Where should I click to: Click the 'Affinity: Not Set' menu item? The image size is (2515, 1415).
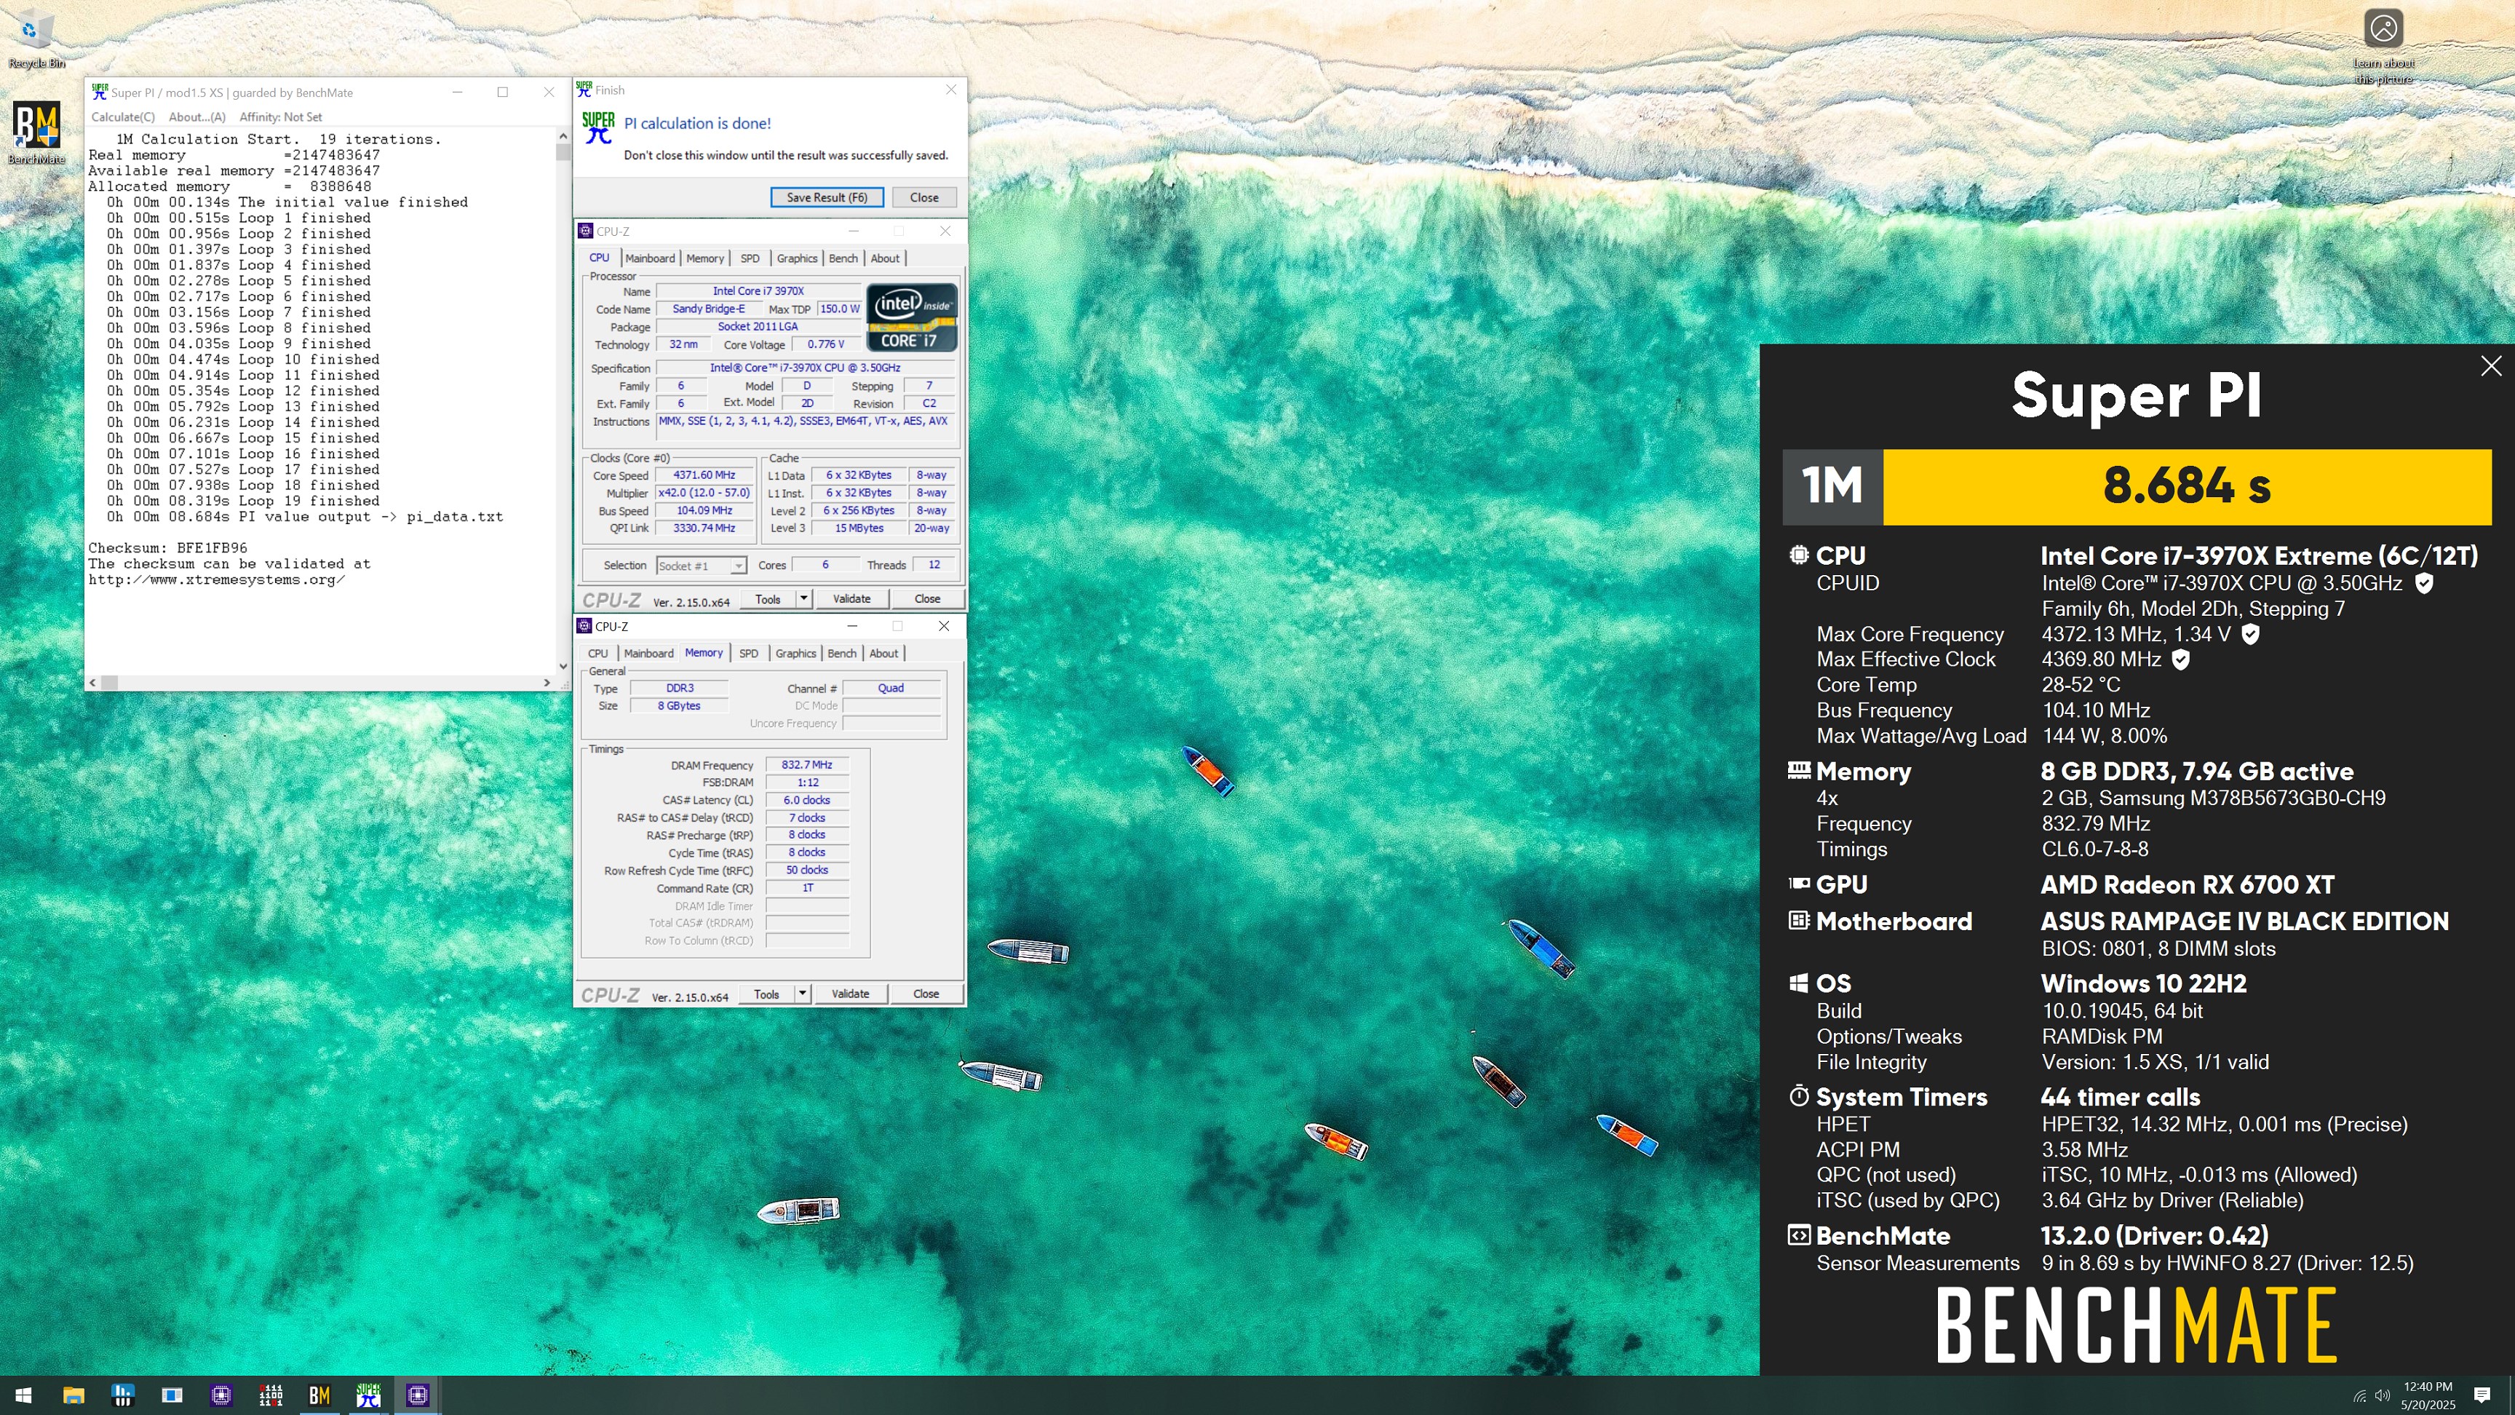pos(280,117)
